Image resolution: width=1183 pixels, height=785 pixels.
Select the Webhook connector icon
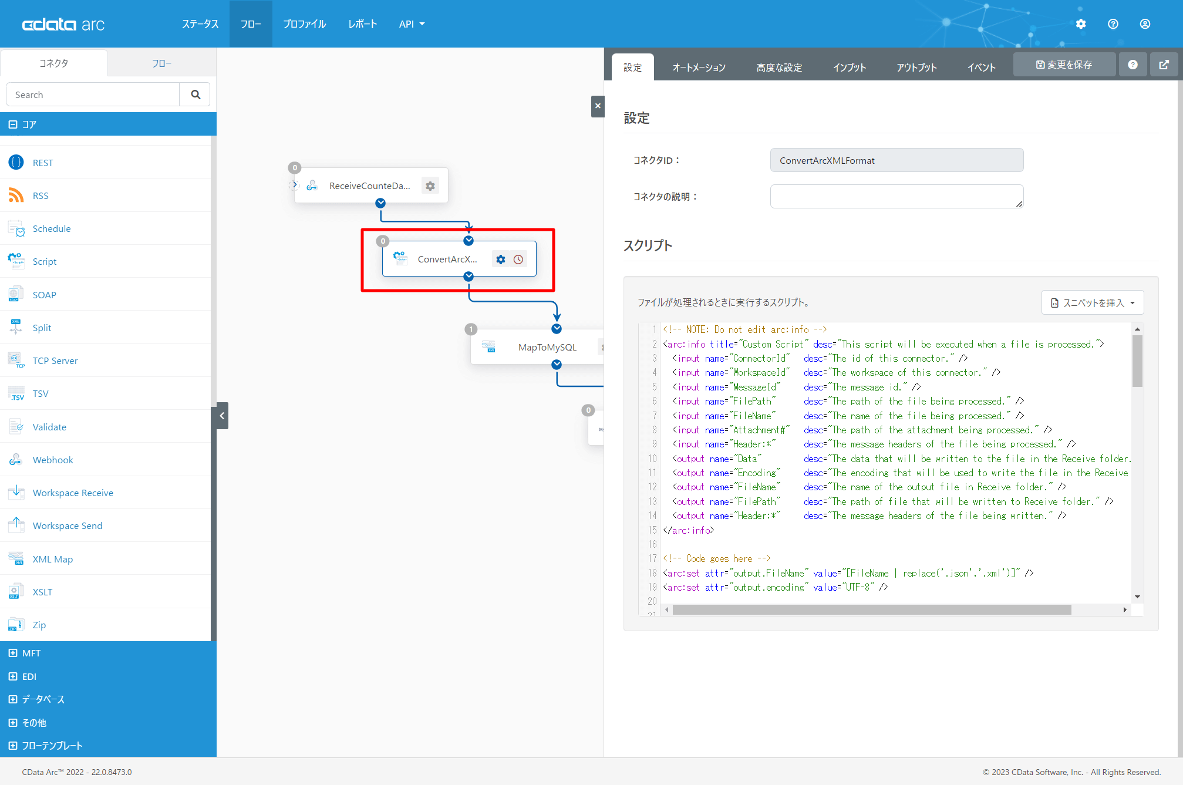(x=16, y=460)
